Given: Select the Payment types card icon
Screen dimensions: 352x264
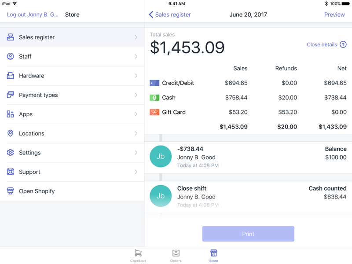Looking at the screenshot, I should [10, 95].
